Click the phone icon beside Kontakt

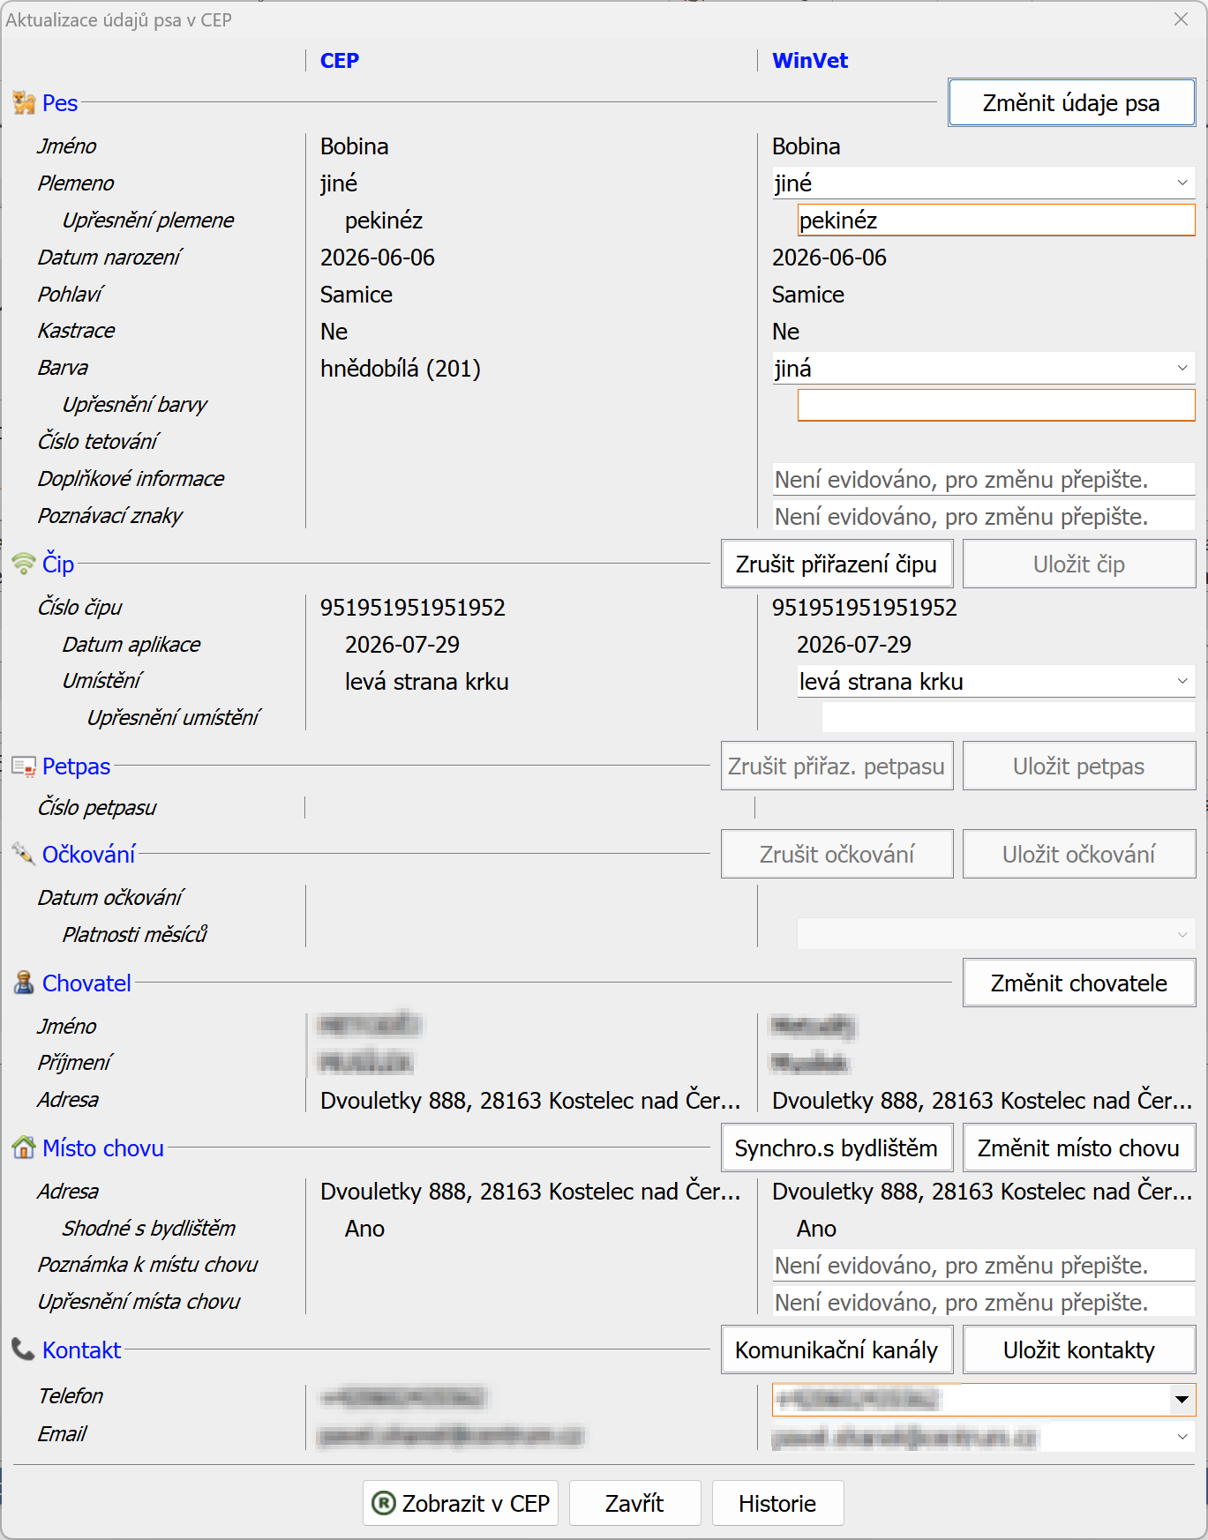23,1349
